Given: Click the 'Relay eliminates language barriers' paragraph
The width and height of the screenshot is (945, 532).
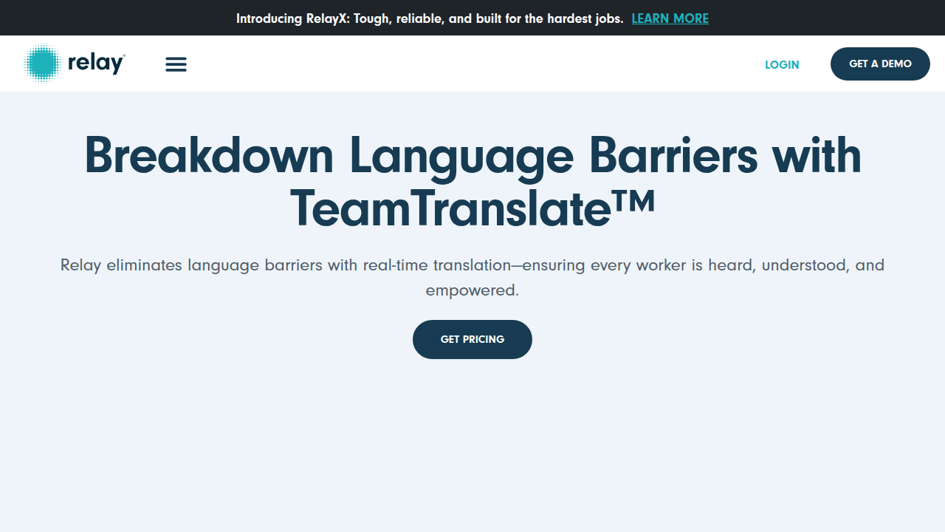Looking at the screenshot, I should 472,277.
